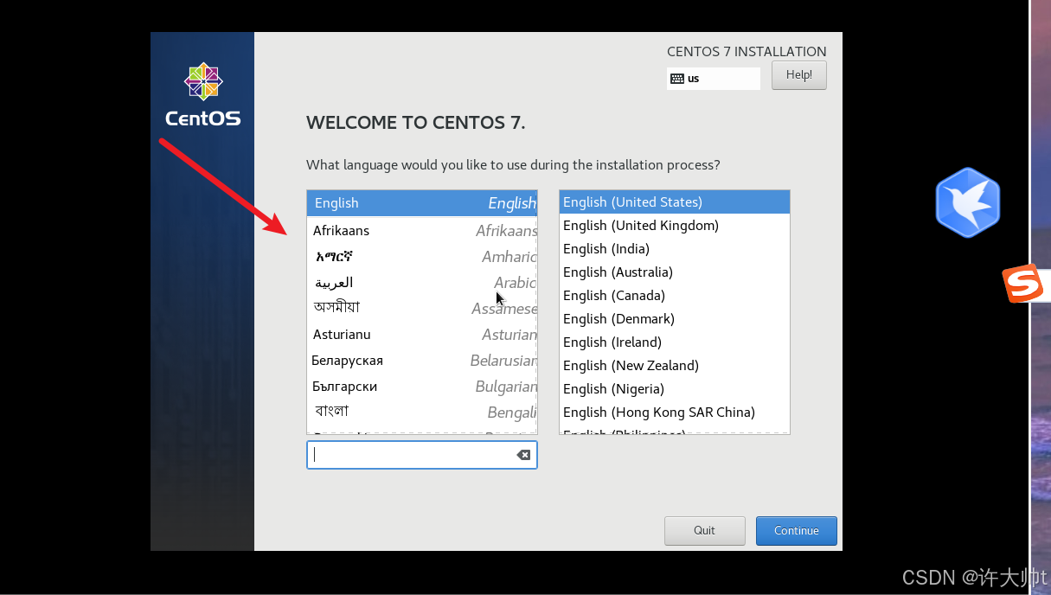The image size is (1051, 595).
Task: Select the Amharic language row
Action: click(422, 257)
